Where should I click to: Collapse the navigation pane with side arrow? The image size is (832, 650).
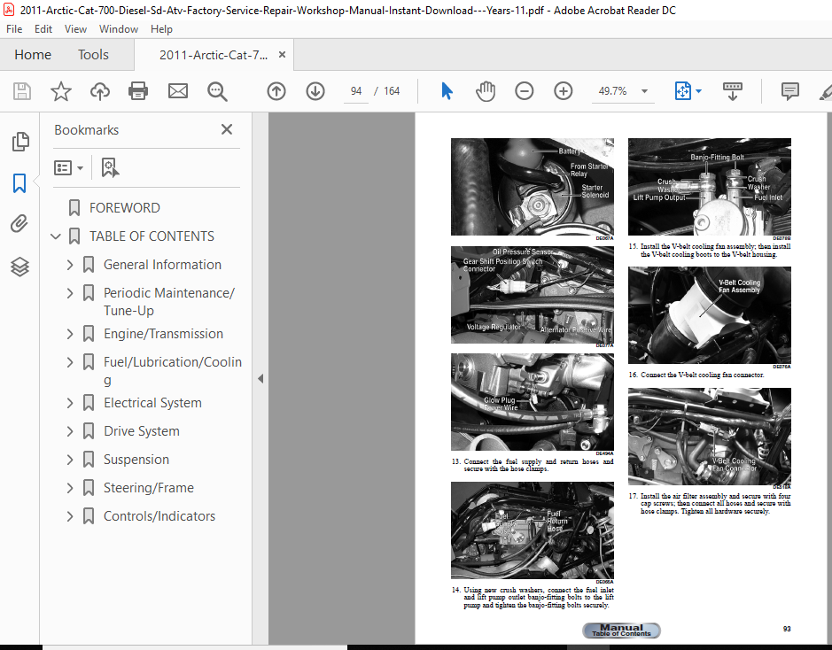260,378
